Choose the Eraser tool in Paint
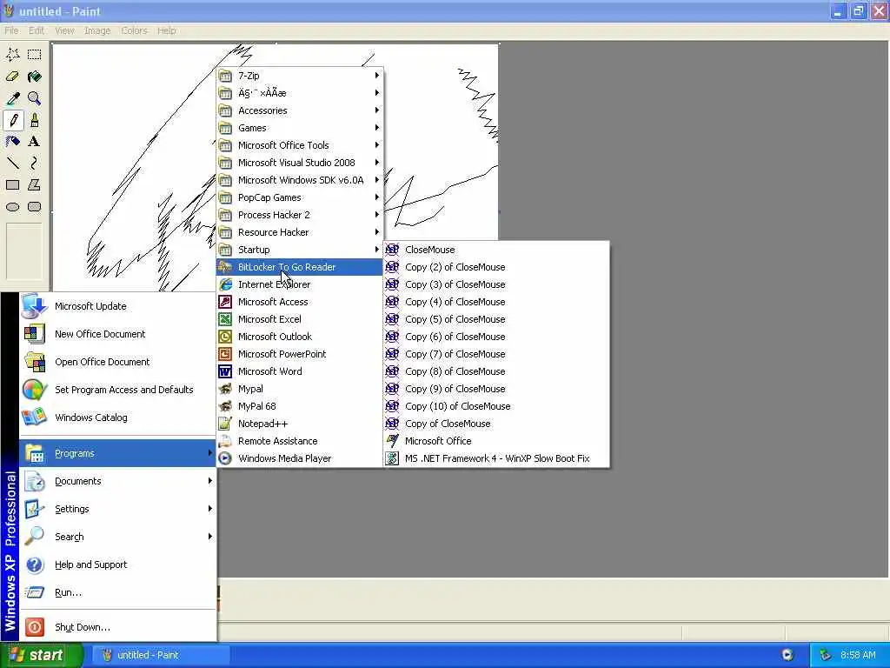The height and width of the screenshot is (668, 890). click(12, 77)
